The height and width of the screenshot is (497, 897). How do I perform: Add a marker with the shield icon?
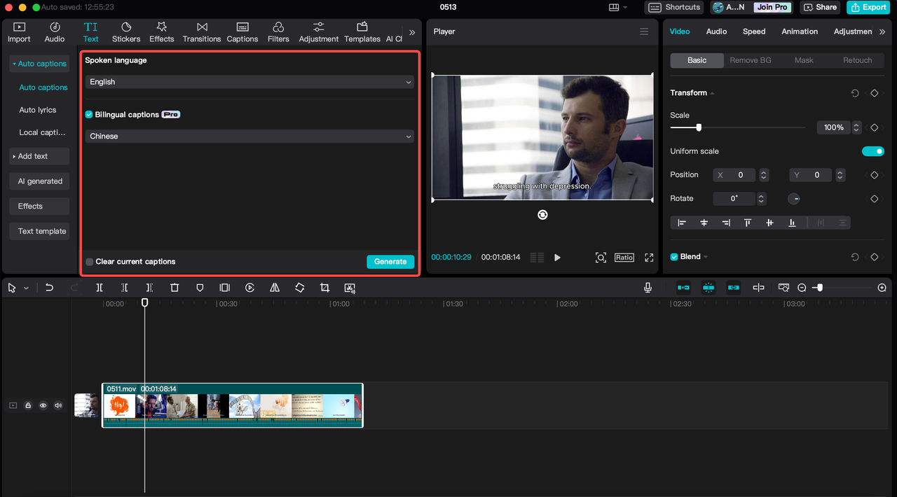(x=200, y=288)
